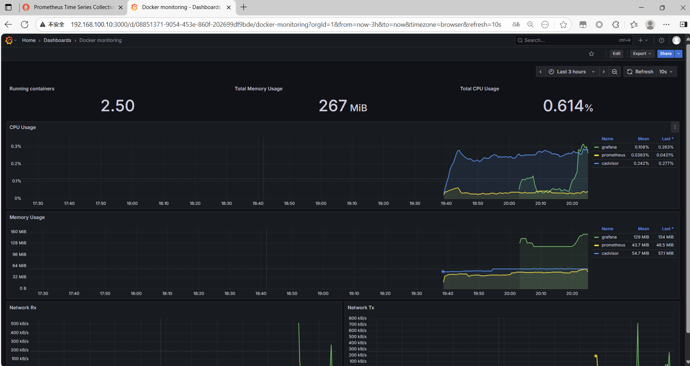690x366 pixels.
Task: Mark dashboard as favorite star
Action: (x=592, y=54)
